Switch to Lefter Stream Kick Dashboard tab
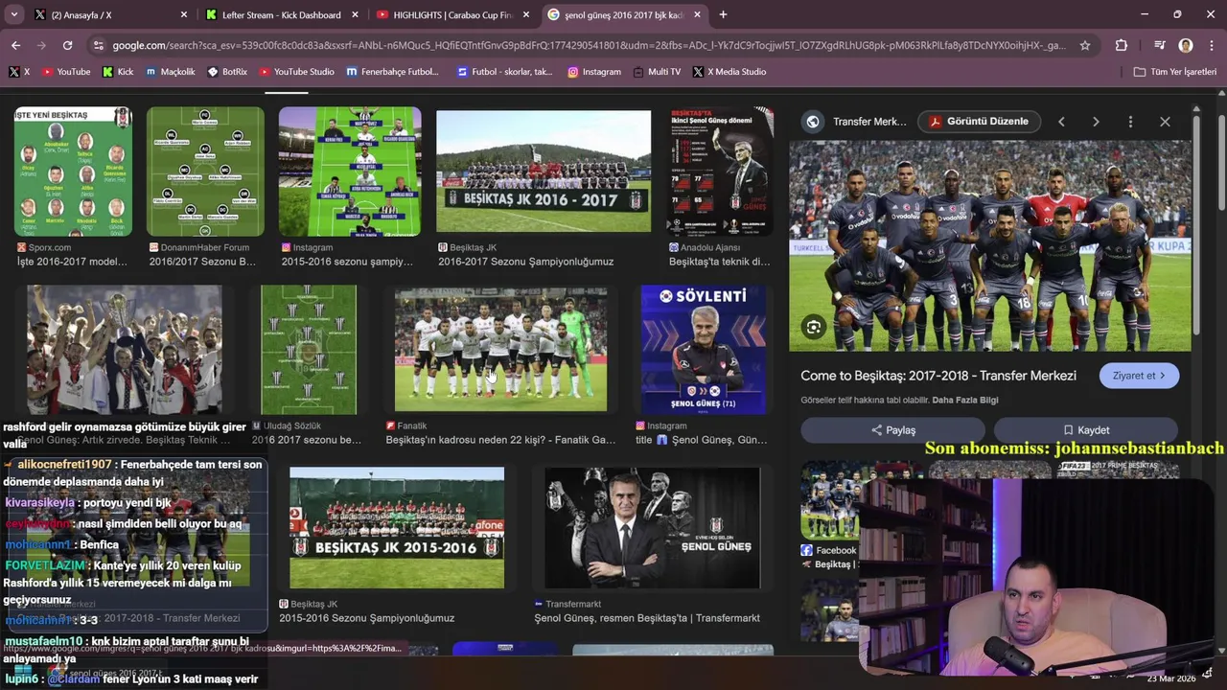The height and width of the screenshot is (690, 1227). click(281, 14)
